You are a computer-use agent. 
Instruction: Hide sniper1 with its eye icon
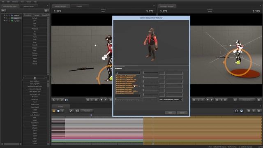coord(5,18)
